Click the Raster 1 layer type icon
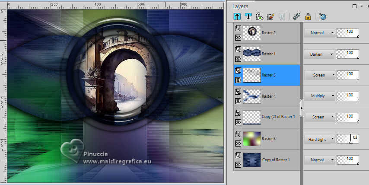The width and height of the screenshot is (369, 185). [x=238, y=49]
